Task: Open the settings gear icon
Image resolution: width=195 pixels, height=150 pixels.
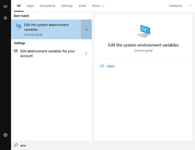Action: pyautogui.click(x=5, y=135)
